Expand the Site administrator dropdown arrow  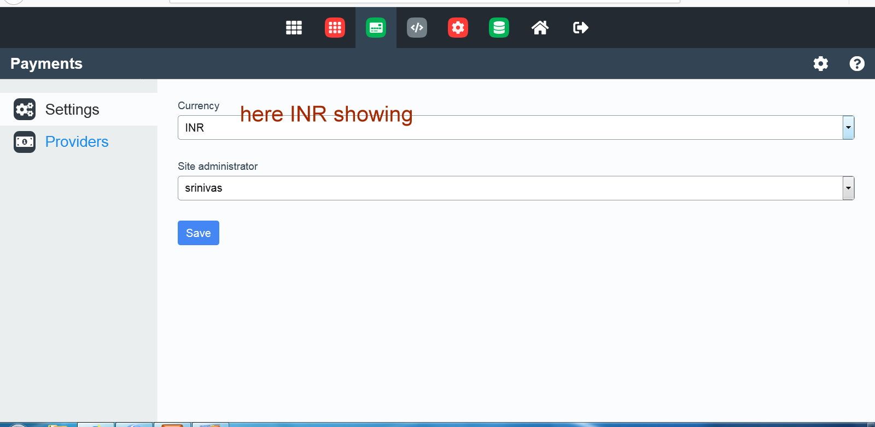(x=848, y=188)
